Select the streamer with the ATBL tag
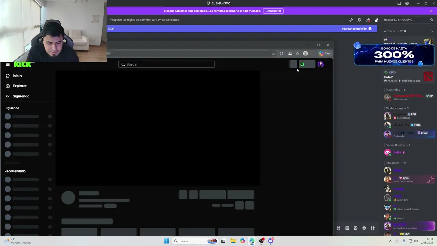 pos(408,179)
